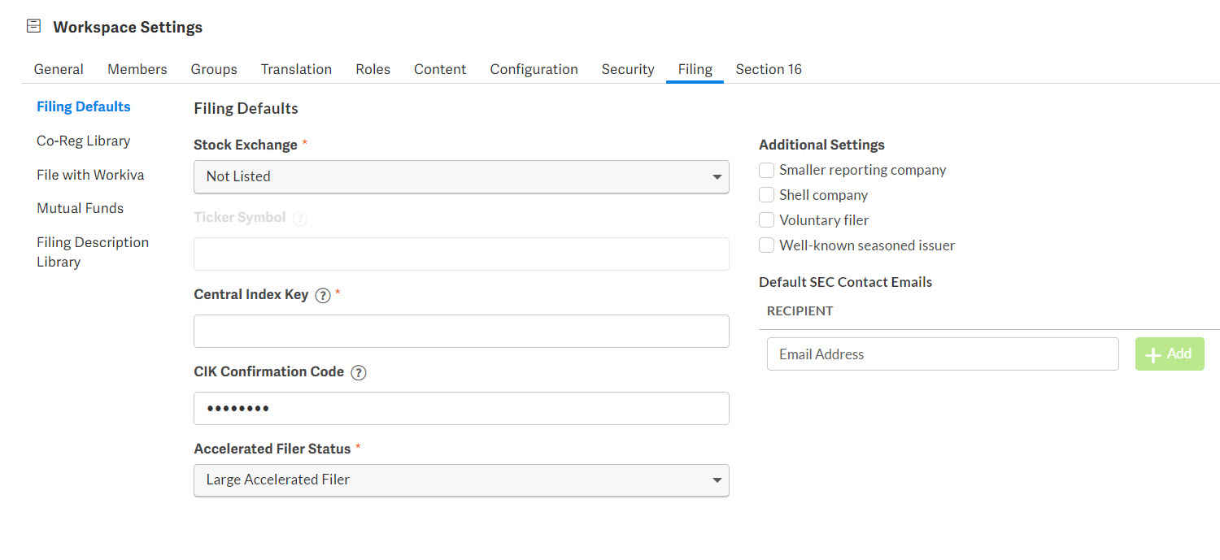
Task: Check the Shell company option
Action: point(766,196)
